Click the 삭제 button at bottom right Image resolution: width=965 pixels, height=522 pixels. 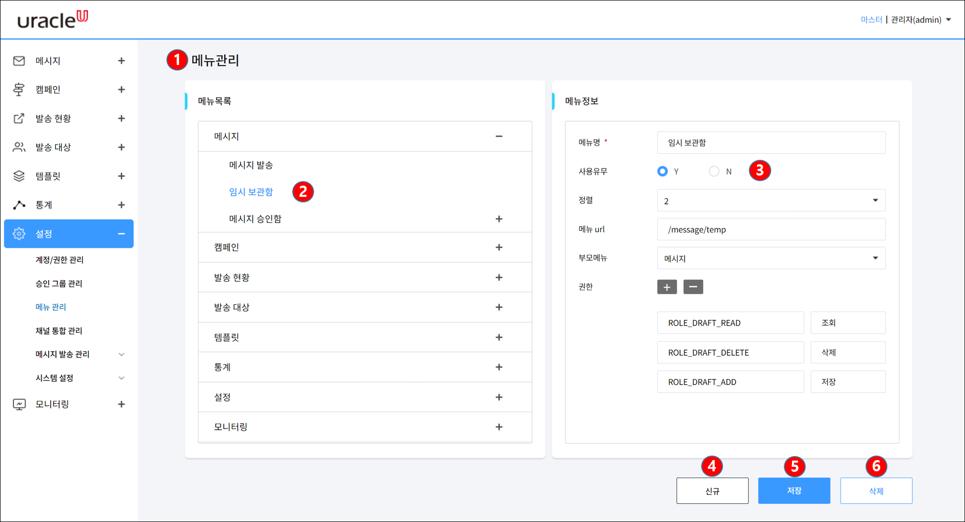[876, 491]
